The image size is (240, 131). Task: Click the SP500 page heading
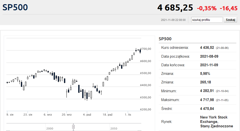click(x=15, y=7)
